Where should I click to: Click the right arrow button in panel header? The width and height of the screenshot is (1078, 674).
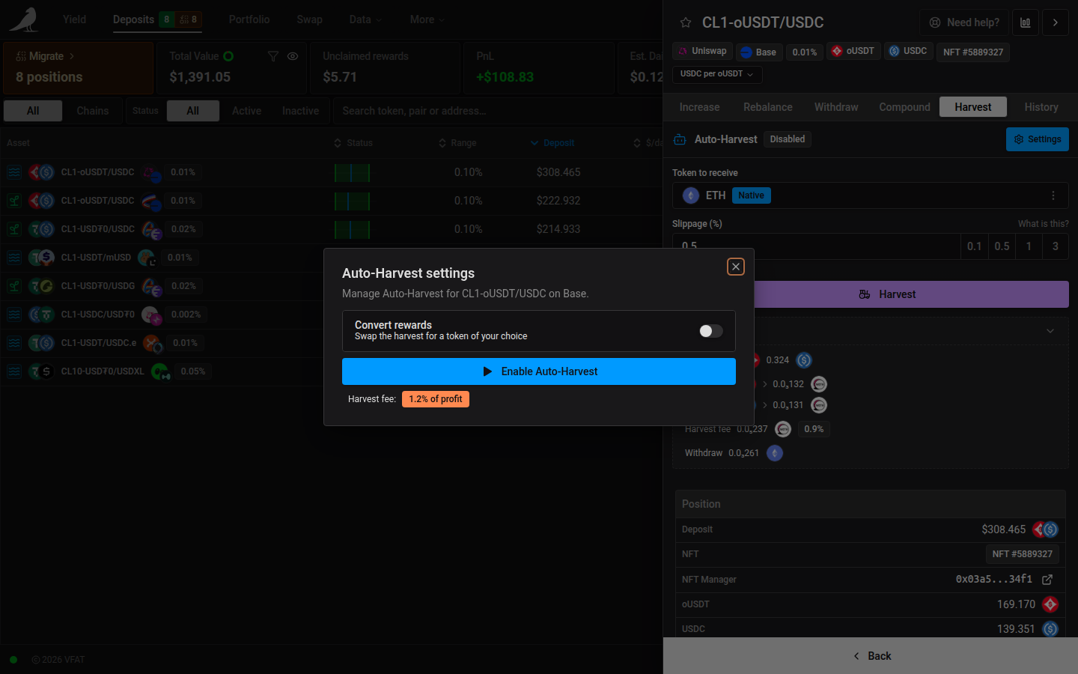pos(1056,22)
